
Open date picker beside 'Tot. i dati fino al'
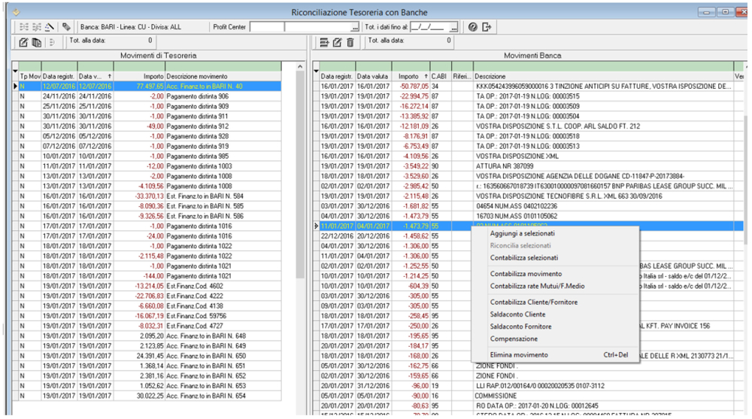click(453, 27)
